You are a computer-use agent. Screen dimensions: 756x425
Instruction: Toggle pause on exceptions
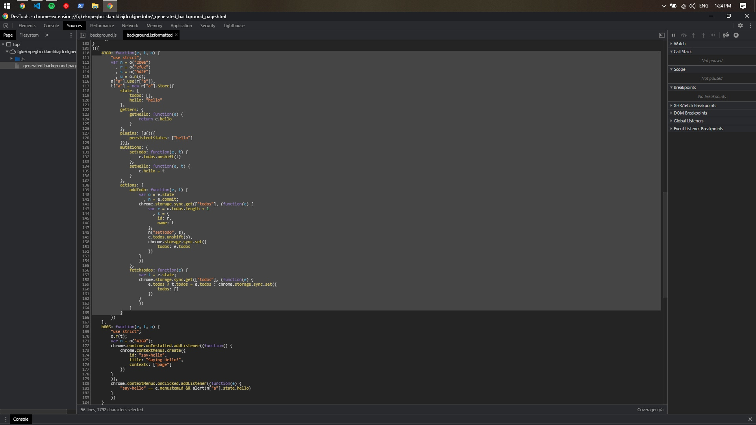click(736, 35)
